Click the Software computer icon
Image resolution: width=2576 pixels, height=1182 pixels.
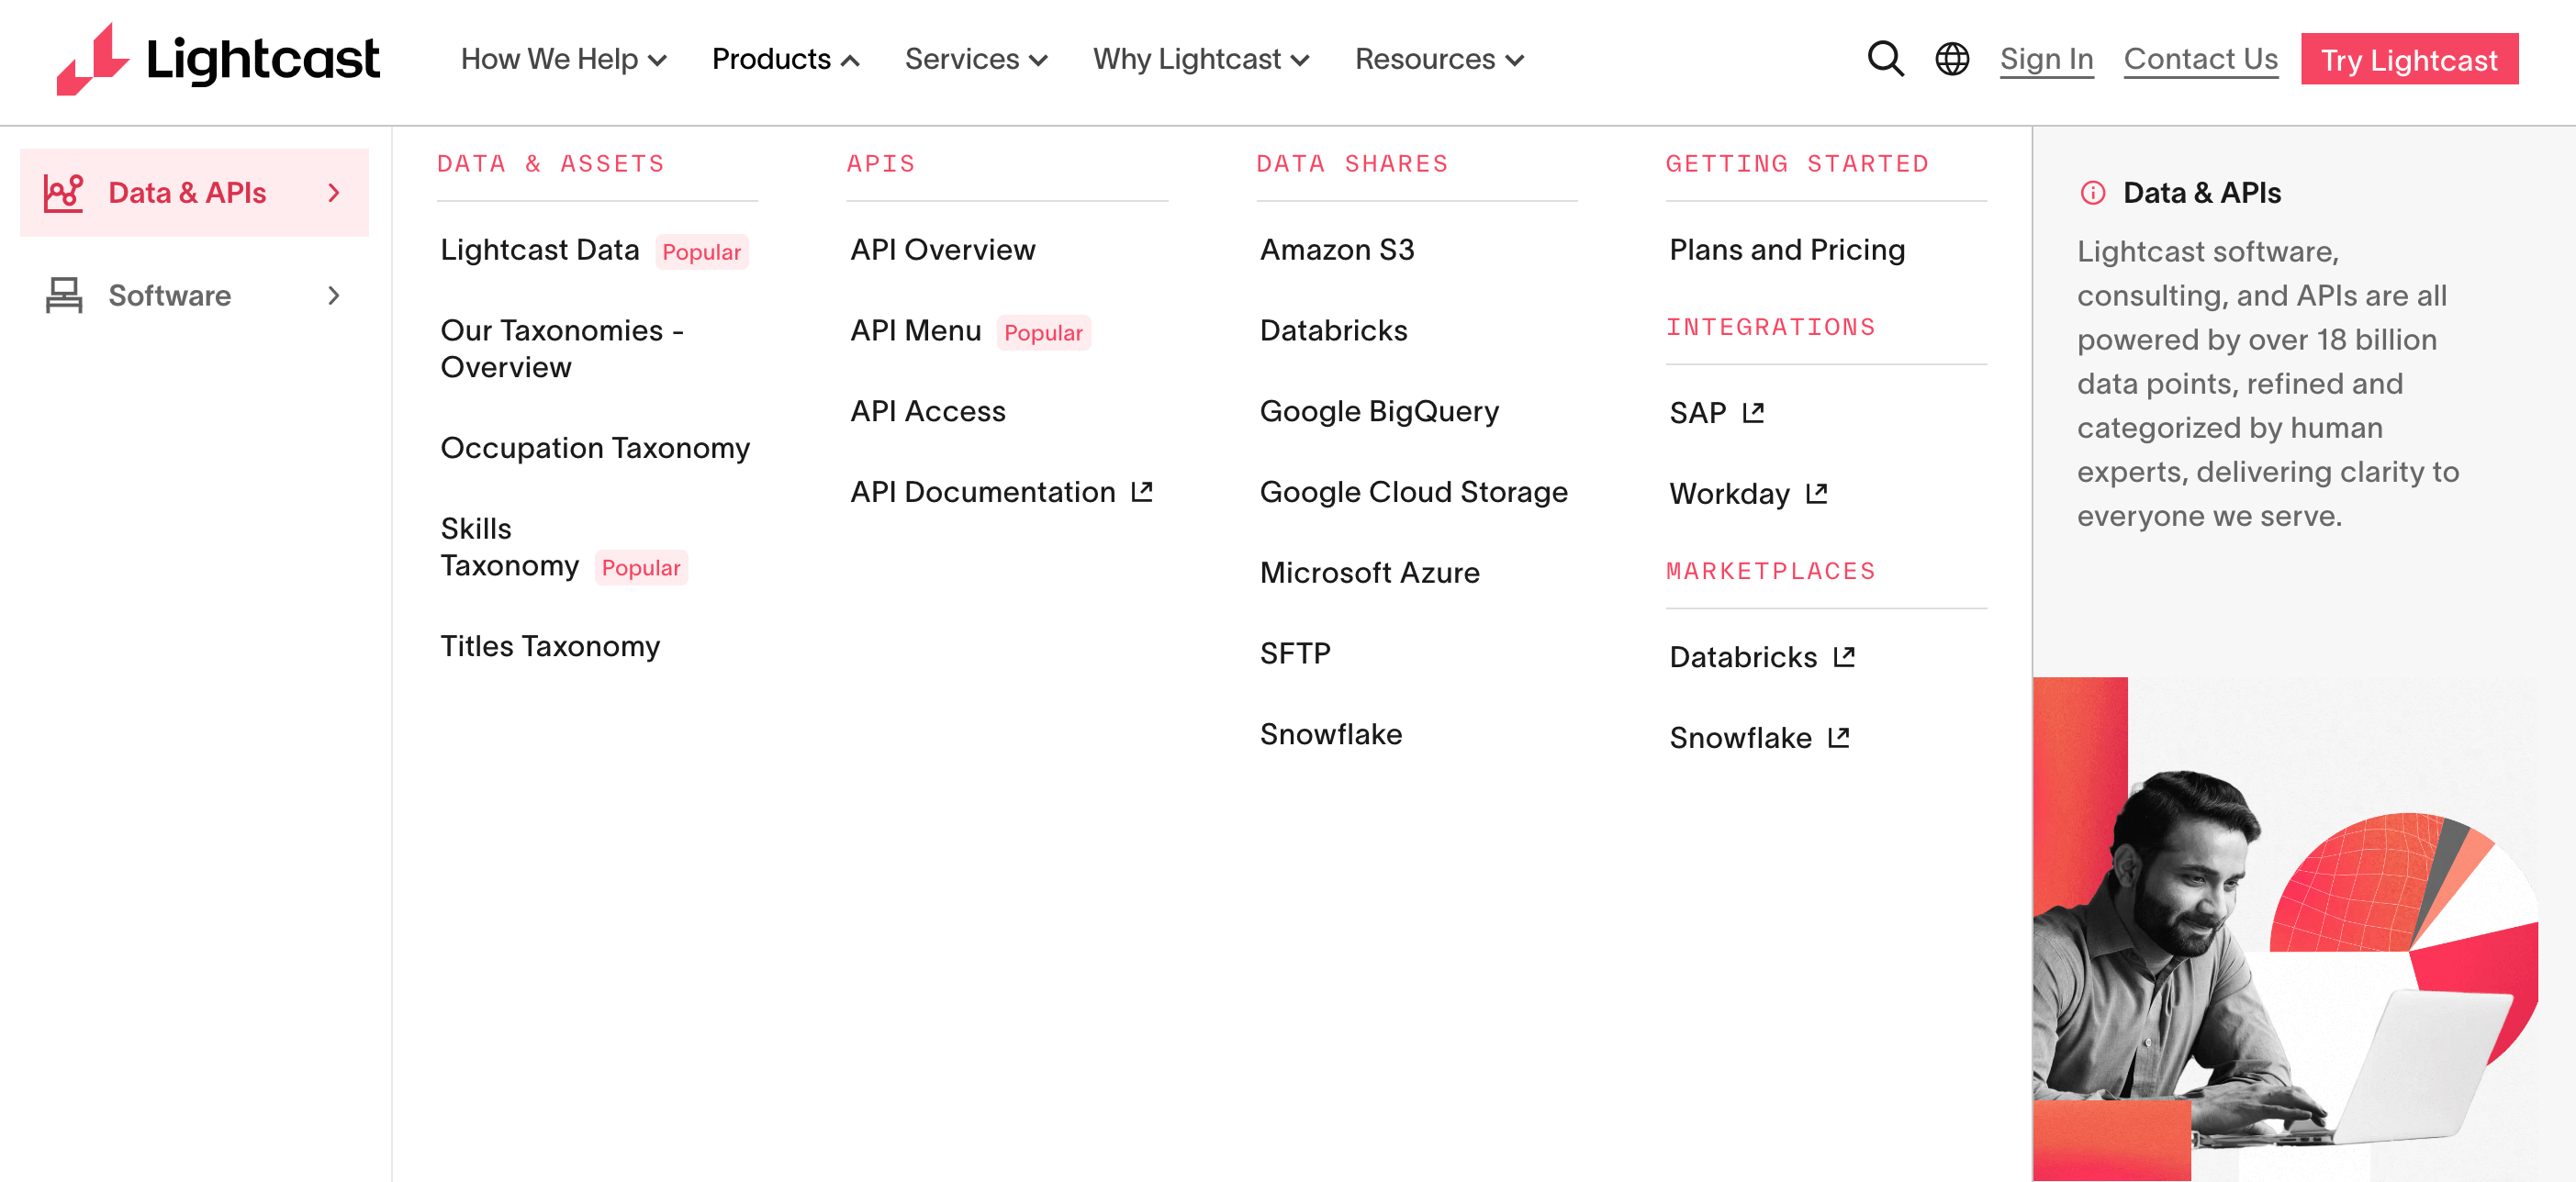point(64,295)
